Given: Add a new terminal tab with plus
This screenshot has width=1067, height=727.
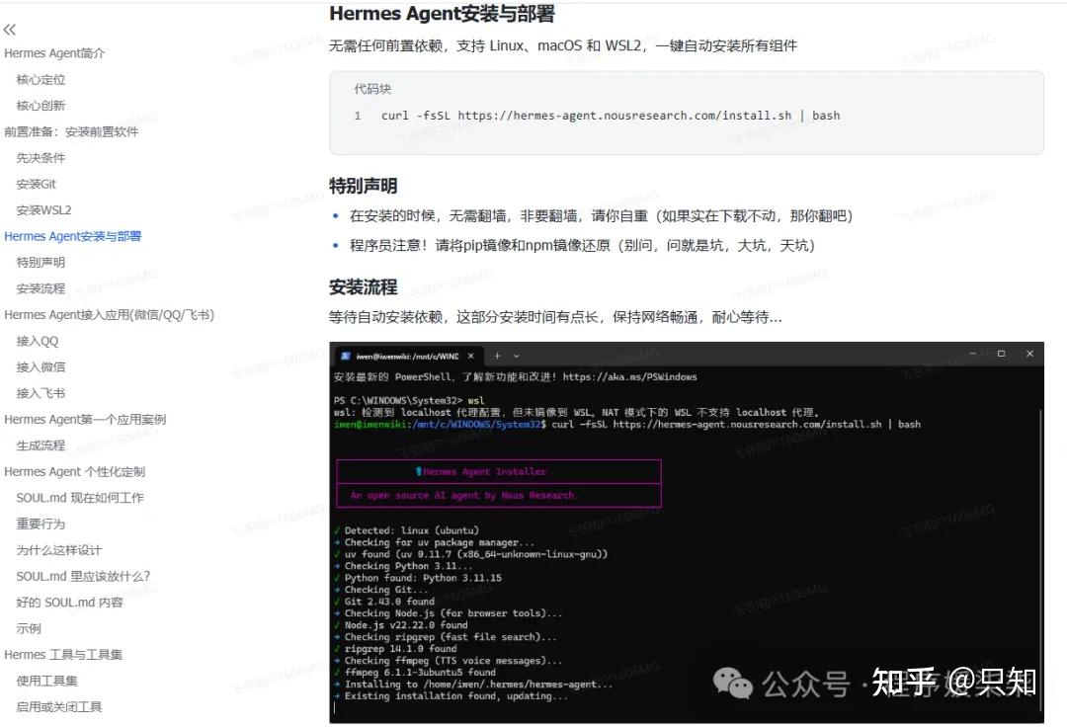Looking at the screenshot, I should tap(497, 356).
